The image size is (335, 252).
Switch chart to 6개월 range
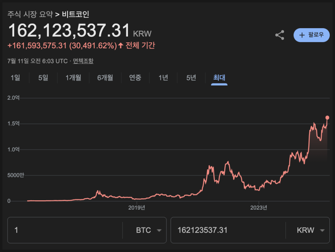pyautogui.click(x=105, y=78)
